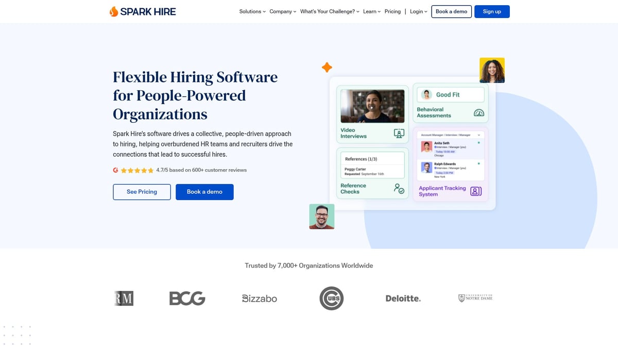Click the Video Interviews monitor icon
The image size is (618, 348).
point(399,133)
